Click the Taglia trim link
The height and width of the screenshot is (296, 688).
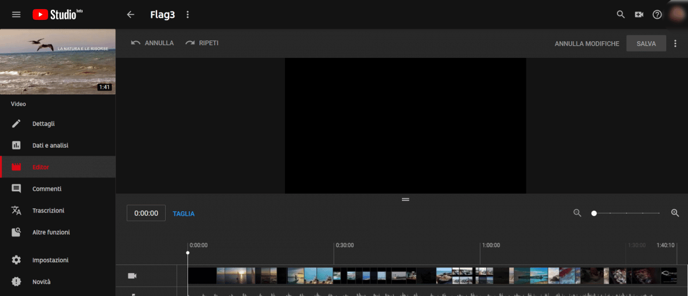coord(183,214)
